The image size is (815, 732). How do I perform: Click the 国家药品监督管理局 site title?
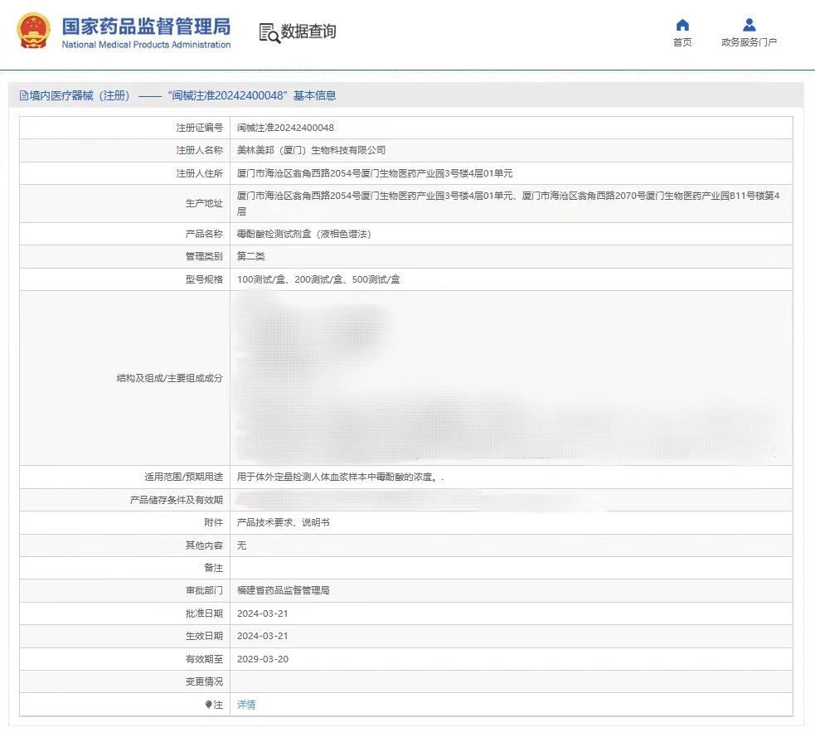[x=146, y=26]
